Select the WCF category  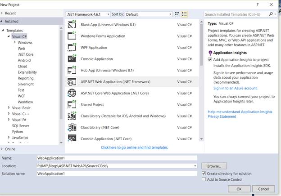coord(21,96)
